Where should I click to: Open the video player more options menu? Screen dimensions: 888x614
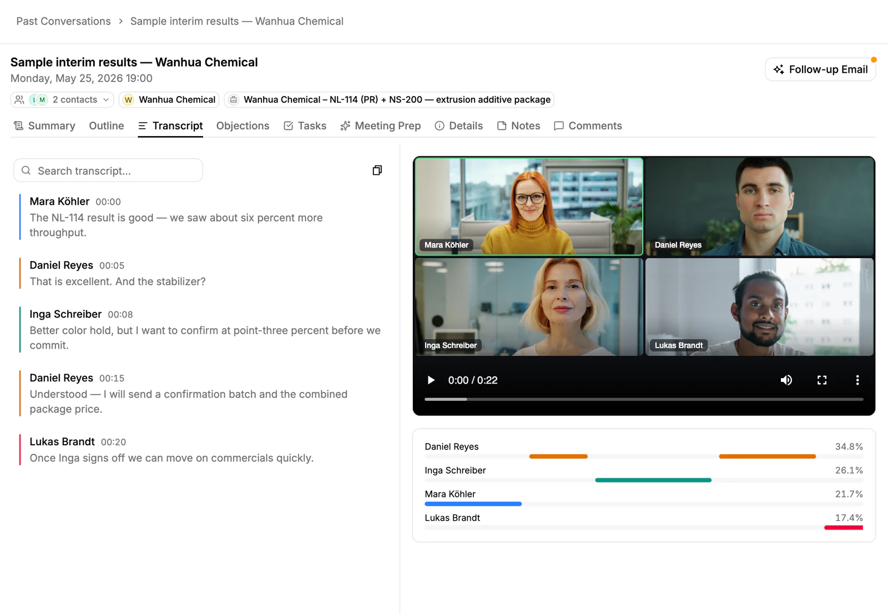click(857, 380)
